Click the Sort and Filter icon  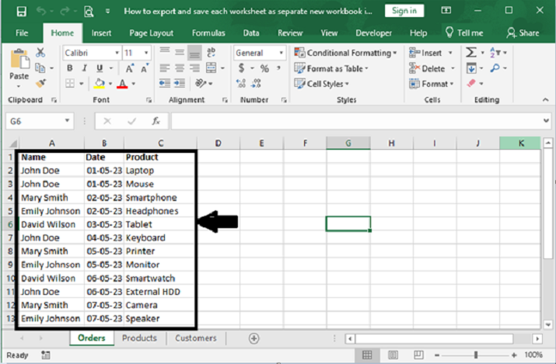[495, 53]
